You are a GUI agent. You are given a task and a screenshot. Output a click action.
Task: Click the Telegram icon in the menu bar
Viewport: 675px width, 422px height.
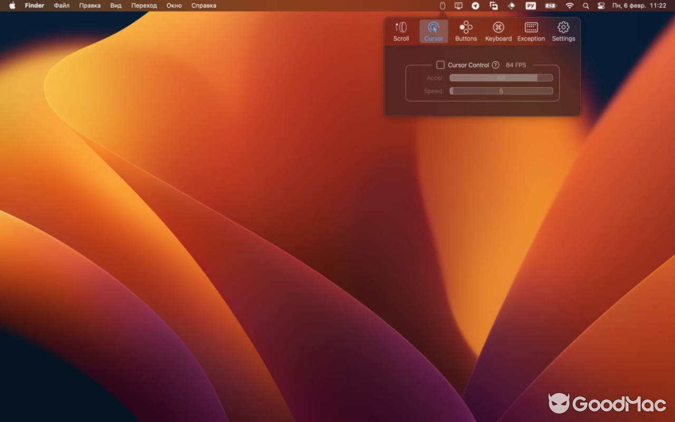475,6
